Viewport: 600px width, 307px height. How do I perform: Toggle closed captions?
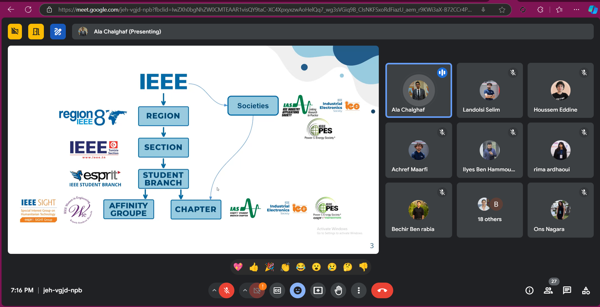point(277,290)
